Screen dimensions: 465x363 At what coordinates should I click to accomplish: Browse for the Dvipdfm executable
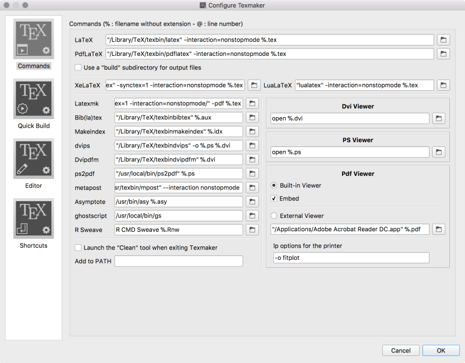point(252,160)
